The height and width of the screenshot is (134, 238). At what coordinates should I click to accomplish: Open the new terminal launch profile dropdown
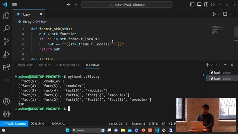[x=212, y=65]
